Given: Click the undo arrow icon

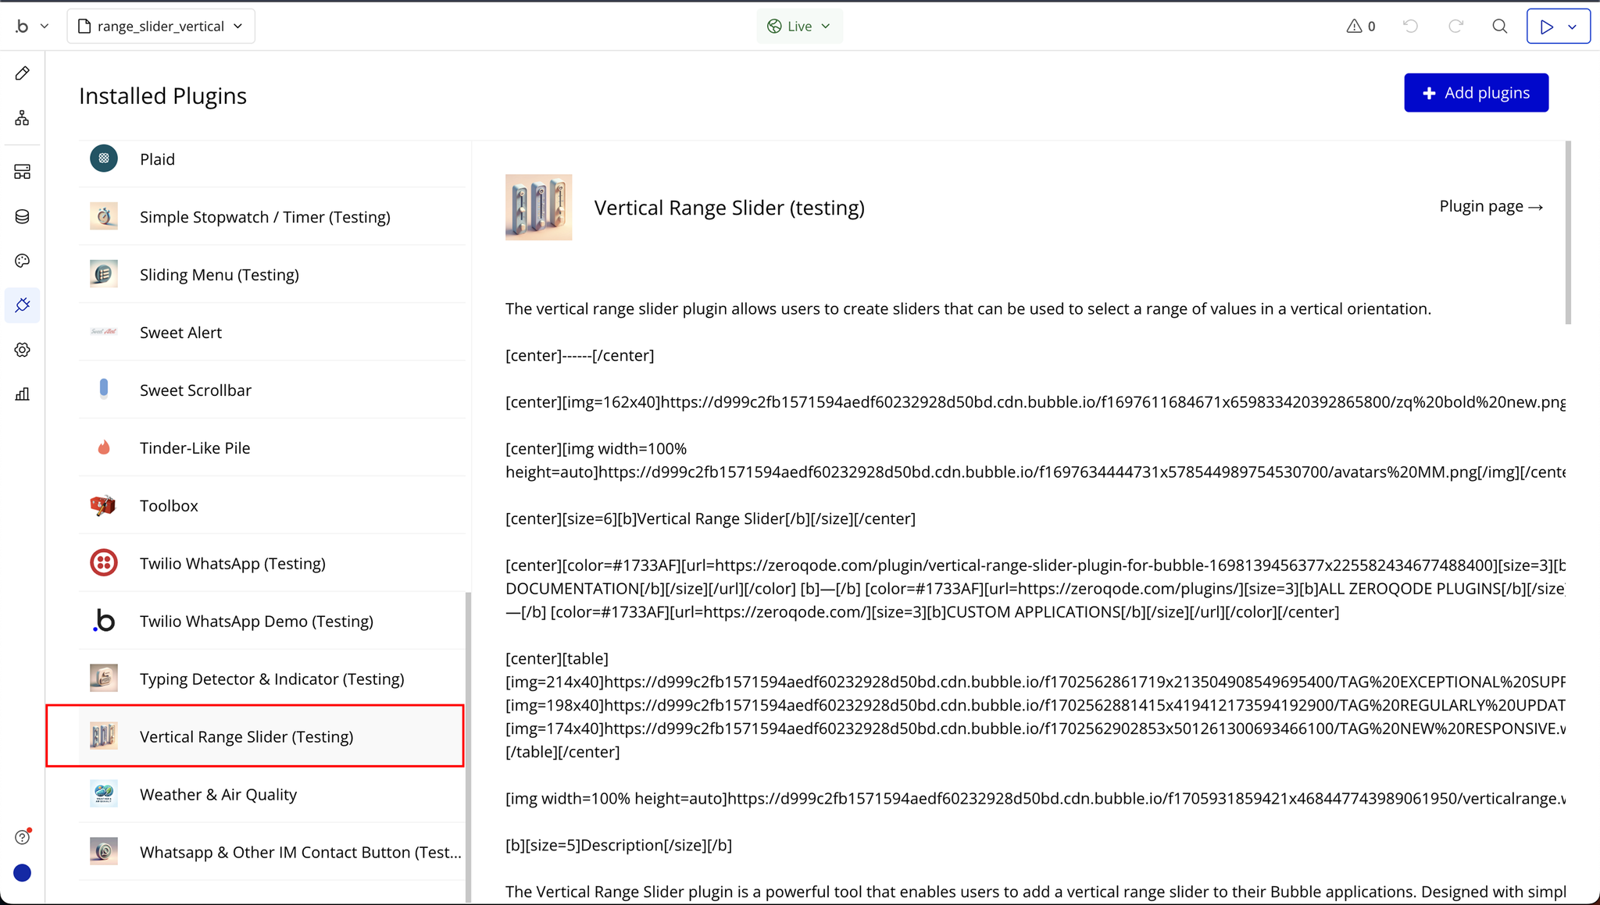Looking at the screenshot, I should coord(1410,26).
